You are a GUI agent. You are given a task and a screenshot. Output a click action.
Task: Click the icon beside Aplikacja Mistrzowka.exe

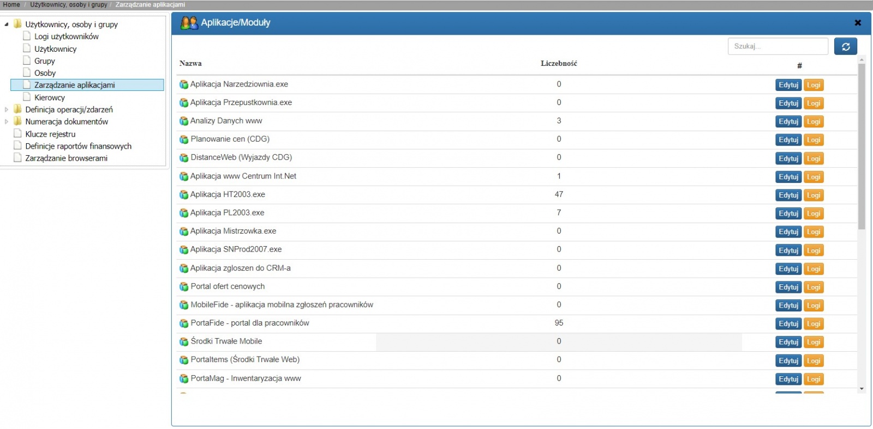tap(184, 231)
